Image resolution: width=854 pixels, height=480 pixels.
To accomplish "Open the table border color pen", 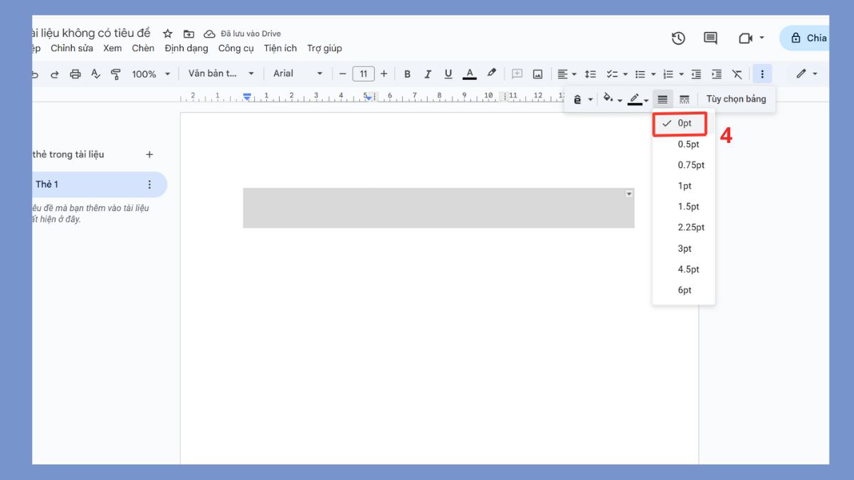I will 638,99.
